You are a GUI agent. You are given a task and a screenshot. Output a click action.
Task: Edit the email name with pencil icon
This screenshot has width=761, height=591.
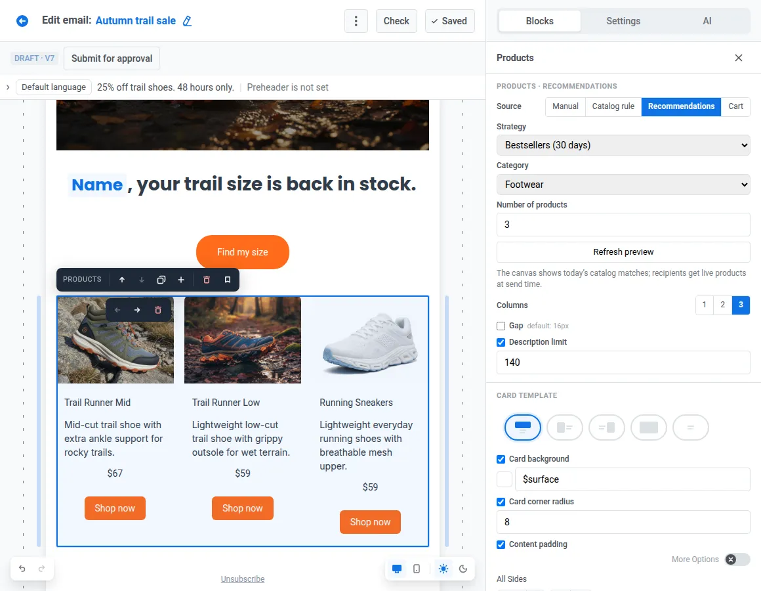tap(187, 21)
